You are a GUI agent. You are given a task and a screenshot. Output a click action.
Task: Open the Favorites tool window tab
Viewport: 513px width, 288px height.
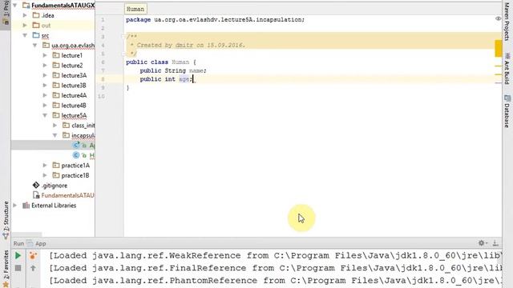pos(6,269)
